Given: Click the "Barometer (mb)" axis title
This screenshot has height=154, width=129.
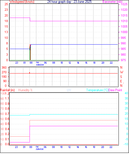Looking at the screenshot, I should click(x=112, y=2).
